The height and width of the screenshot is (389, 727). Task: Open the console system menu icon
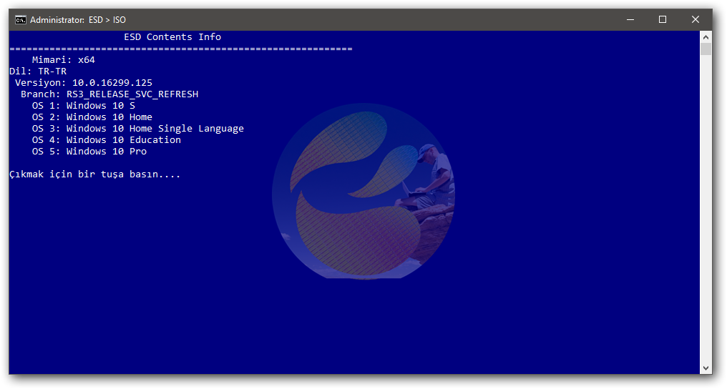coord(21,20)
